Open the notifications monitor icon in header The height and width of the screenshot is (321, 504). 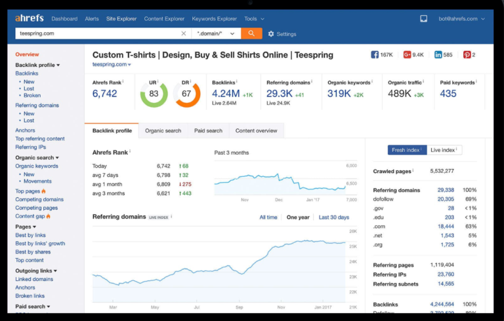(x=424, y=18)
